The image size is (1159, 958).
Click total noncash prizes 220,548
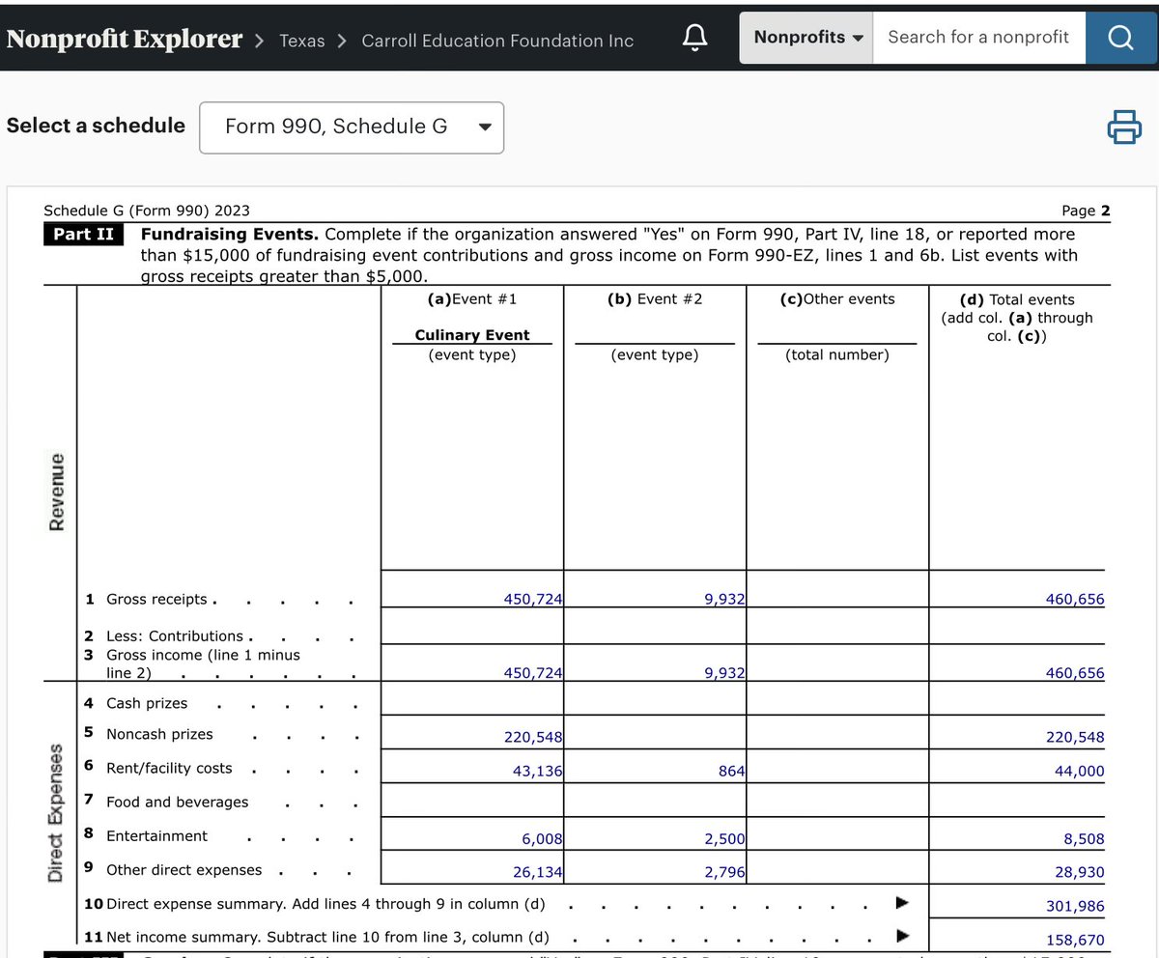click(1075, 738)
